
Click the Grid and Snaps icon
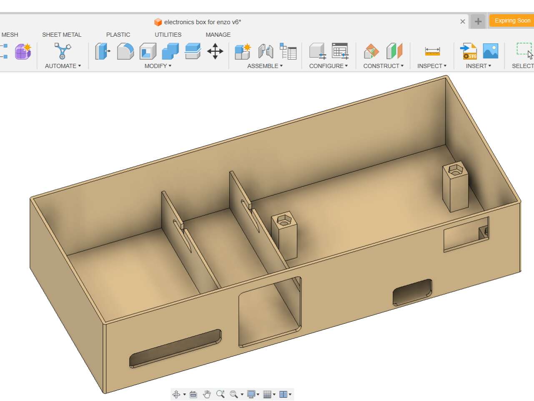[267, 394]
